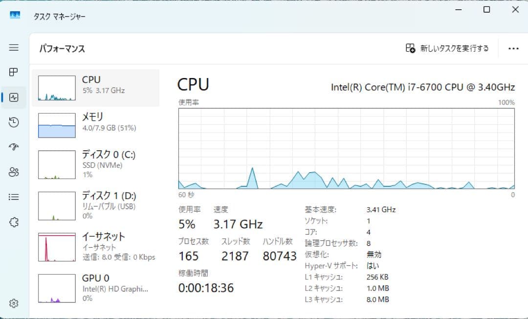Open the Users page (people icon)
The image size is (528, 319).
click(x=14, y=172)
